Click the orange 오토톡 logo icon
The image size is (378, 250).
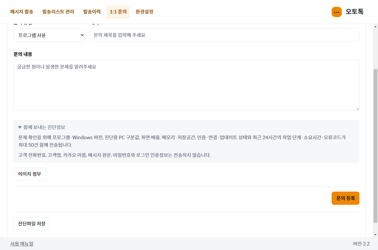336,12
